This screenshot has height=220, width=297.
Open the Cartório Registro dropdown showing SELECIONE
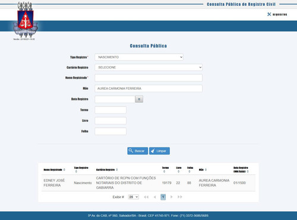tap(148, 67)
